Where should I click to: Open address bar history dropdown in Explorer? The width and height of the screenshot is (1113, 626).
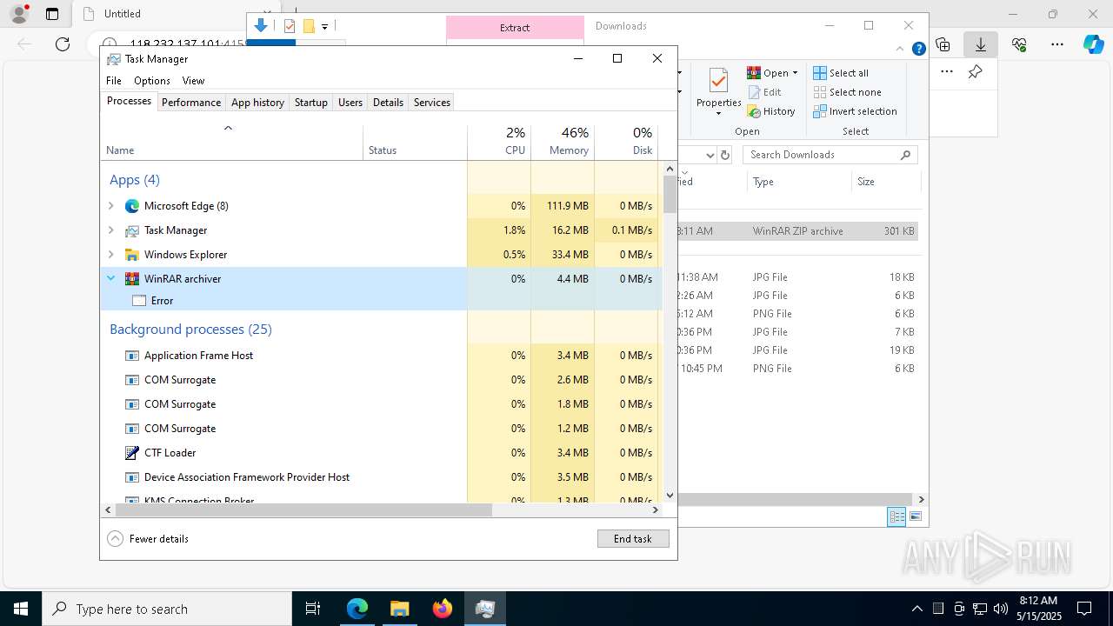[710, 155]
